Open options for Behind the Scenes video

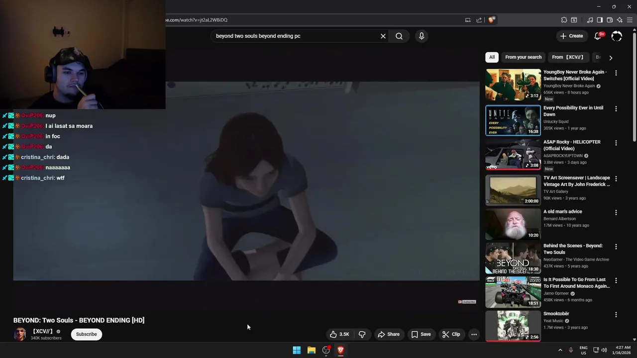(x=616, y=247)
